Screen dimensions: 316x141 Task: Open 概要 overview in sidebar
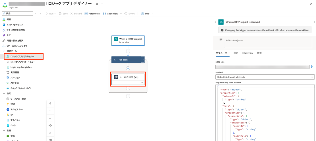pyautogui.click(x=9, y=19)
